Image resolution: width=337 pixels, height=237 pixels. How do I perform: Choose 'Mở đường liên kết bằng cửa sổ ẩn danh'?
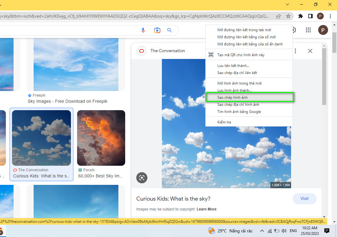click(249, 44)
